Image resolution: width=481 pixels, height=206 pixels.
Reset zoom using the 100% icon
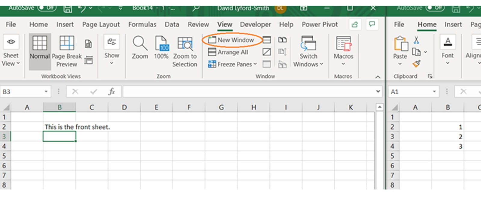click(x=161, y=44)
